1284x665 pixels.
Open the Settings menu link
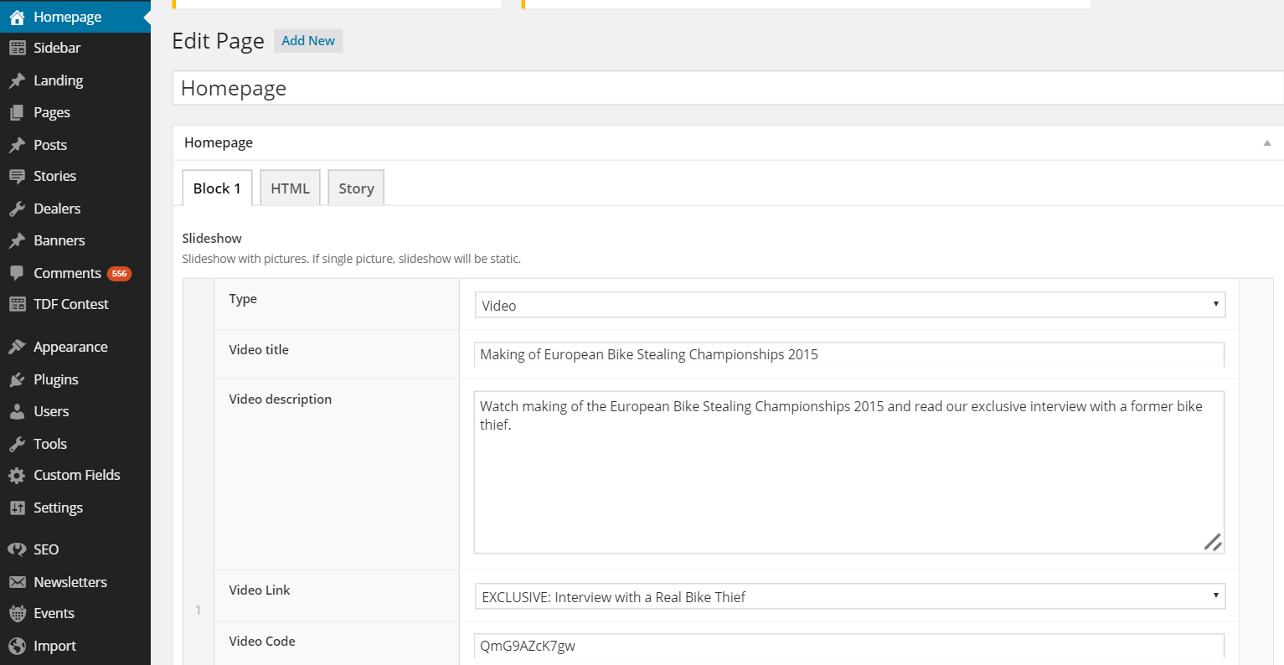(58, 508)
